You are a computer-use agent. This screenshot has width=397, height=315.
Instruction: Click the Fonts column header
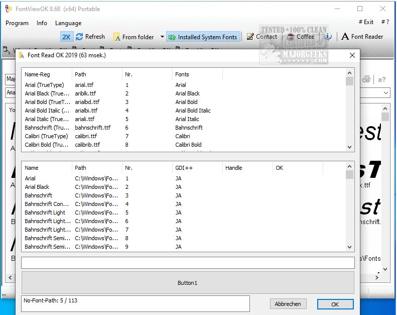pyautogui.click(x=197, y=74)
